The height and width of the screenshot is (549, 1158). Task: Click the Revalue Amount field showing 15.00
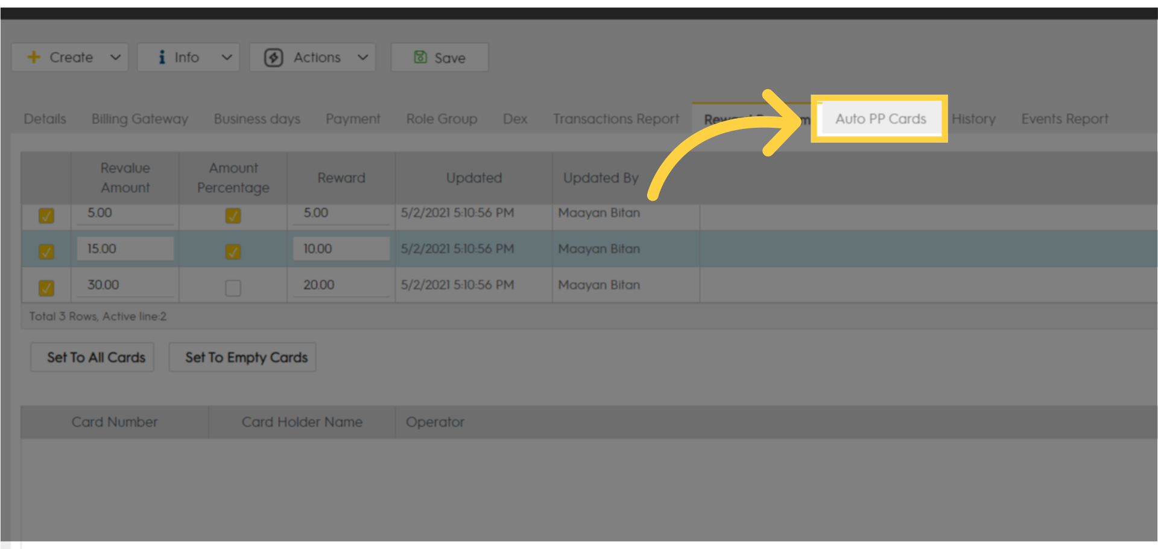coord(125,249)
